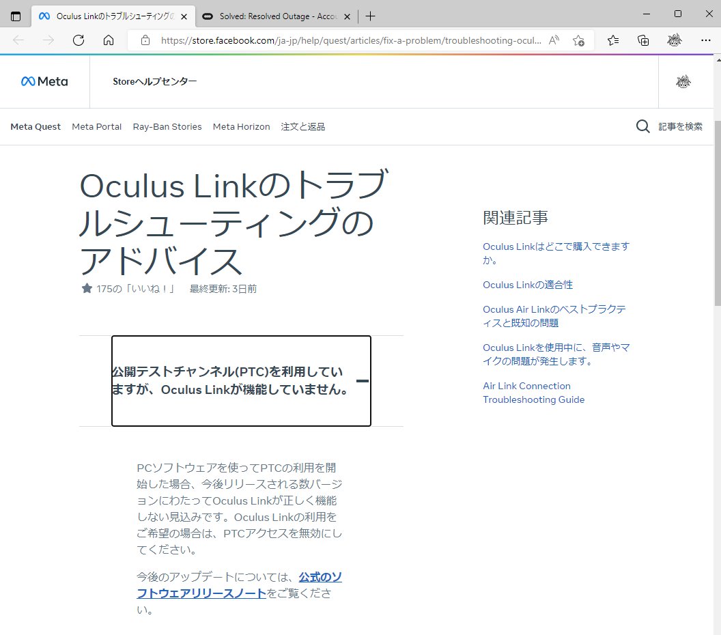
Task: Click the browser forward arrow
Action: tap(48, 40)
